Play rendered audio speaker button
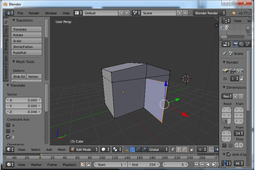Screen dimensions: 255x170 click(240, 71)
